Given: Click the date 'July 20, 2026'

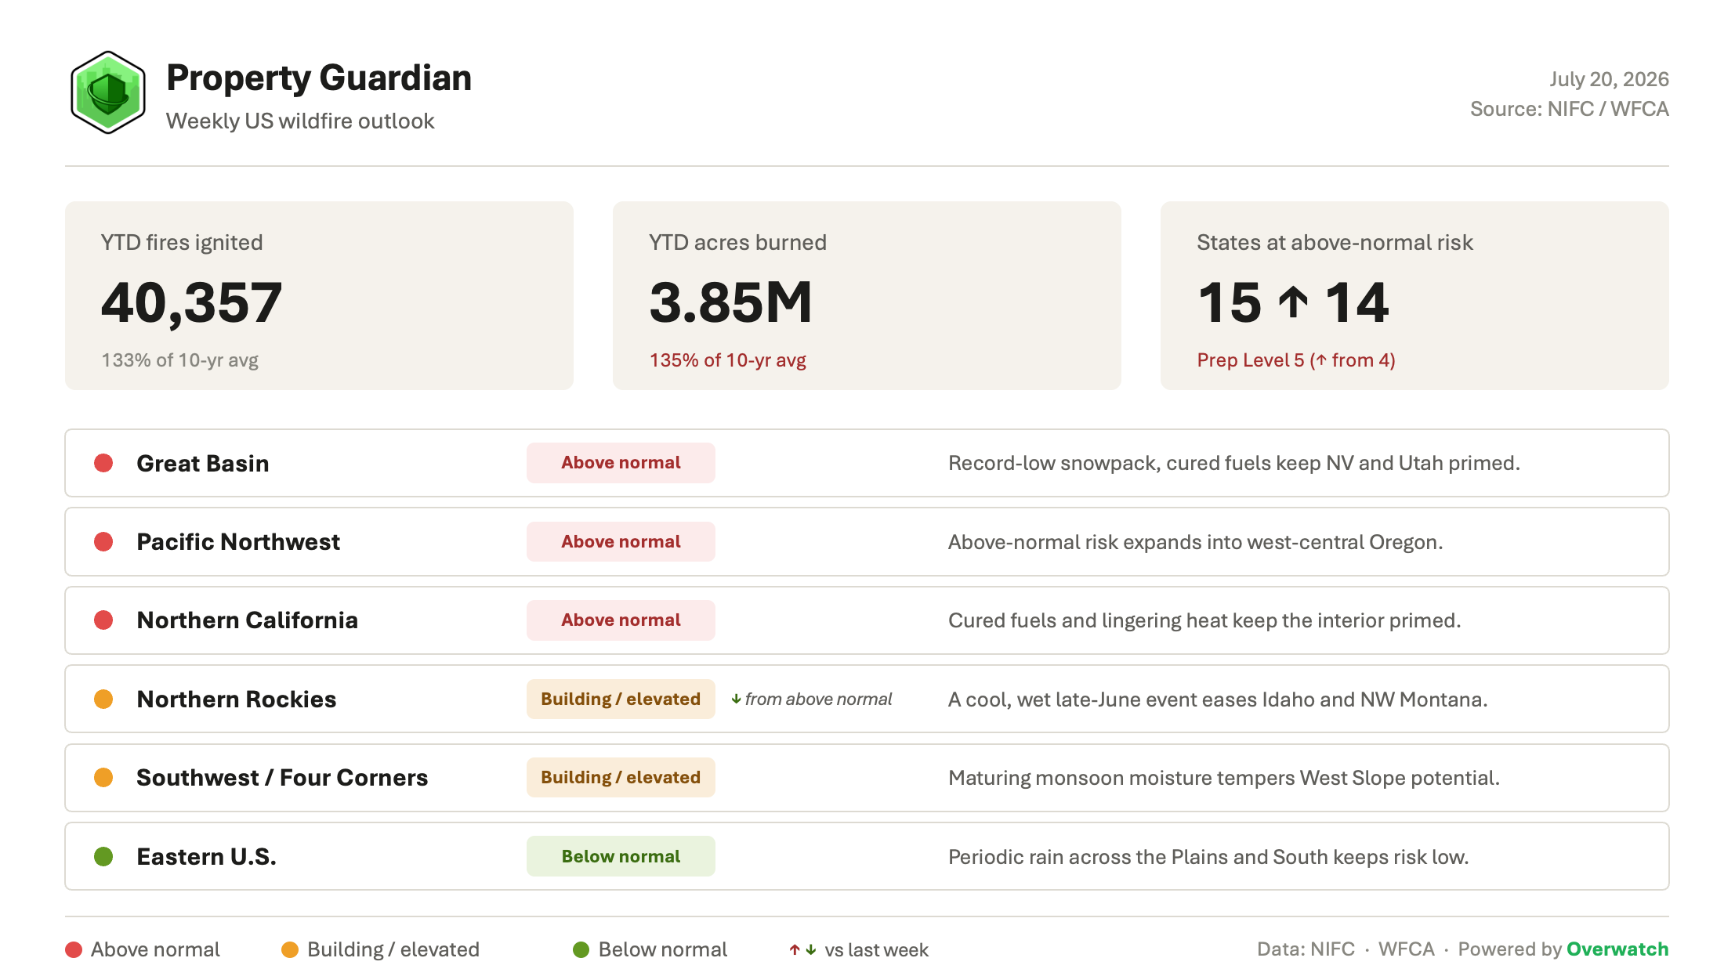Looking at the screenshot, I should pos(1609,79).
